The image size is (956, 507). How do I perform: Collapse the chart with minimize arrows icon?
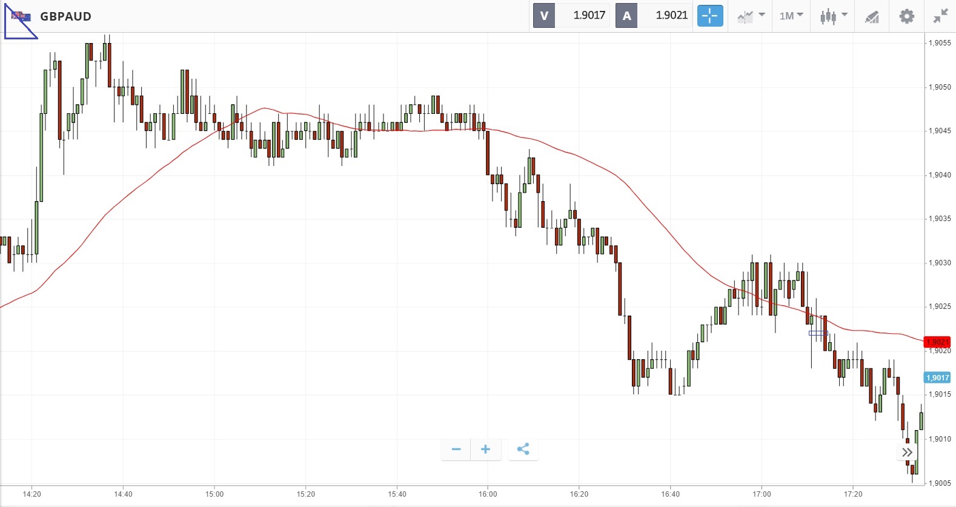[940, 16]
